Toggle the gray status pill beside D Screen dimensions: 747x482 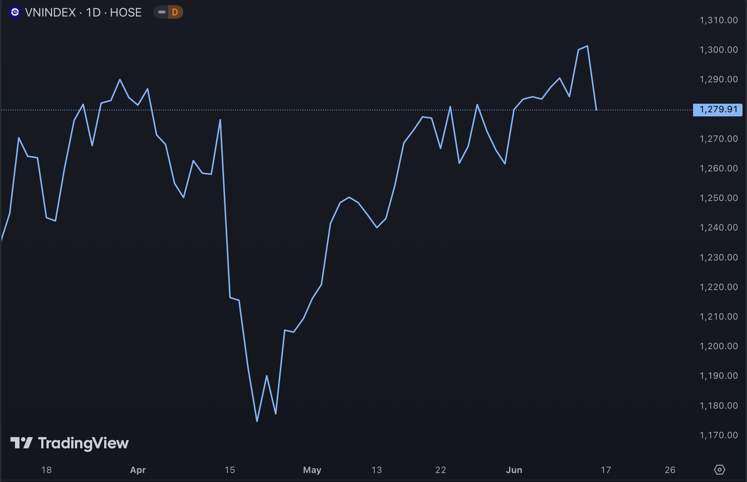tap(162, 12)
